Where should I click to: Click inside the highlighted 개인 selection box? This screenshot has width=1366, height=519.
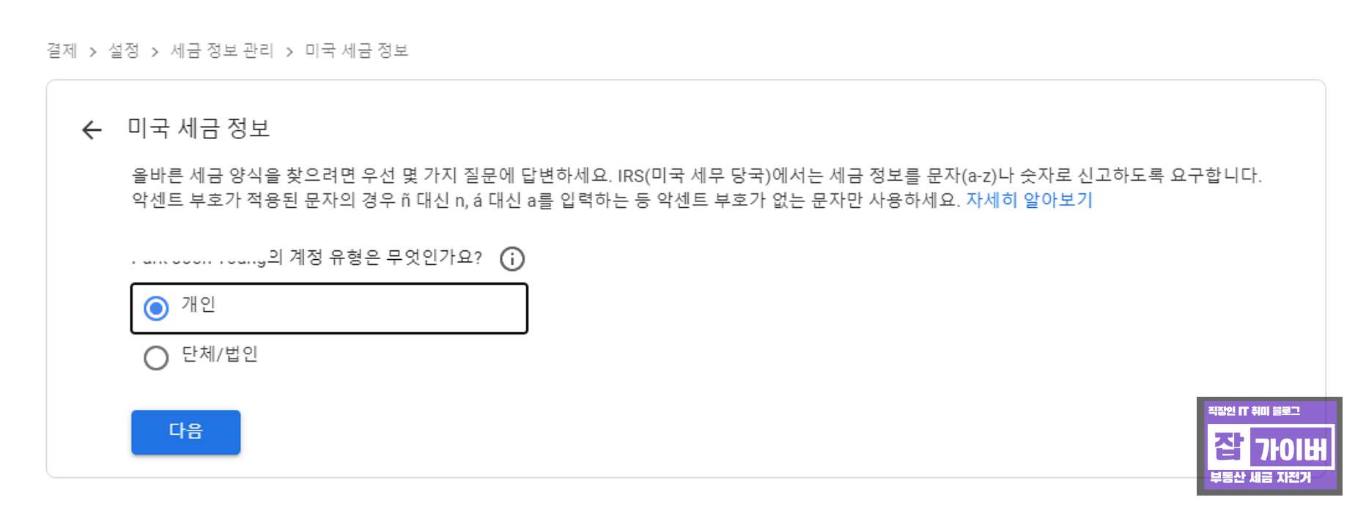pos(328,307)
